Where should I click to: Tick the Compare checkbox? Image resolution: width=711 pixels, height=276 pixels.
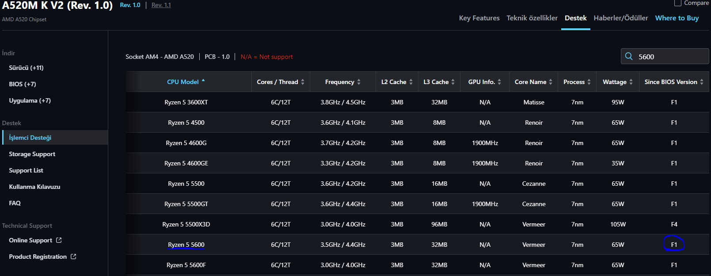click(x=677, y=3)
